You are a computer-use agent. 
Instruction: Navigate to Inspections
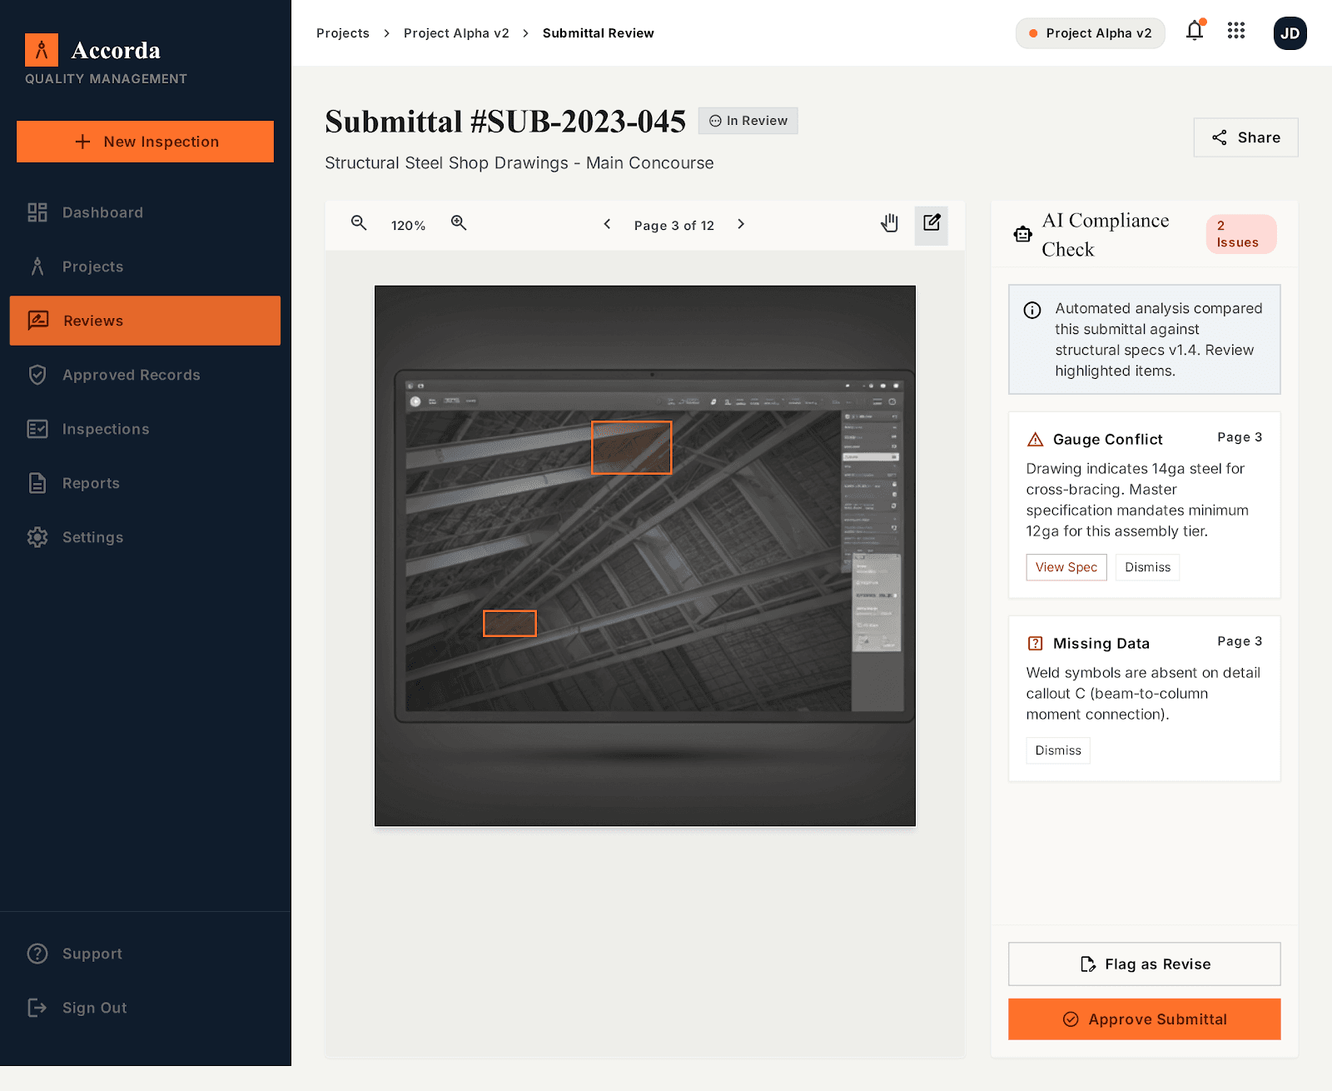coord(145,429)
